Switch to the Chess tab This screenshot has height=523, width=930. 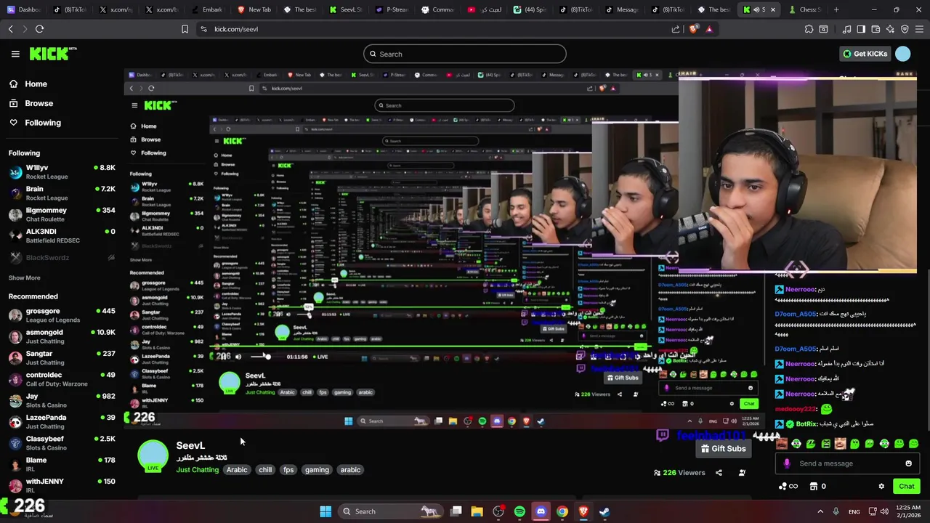[804, 9]
